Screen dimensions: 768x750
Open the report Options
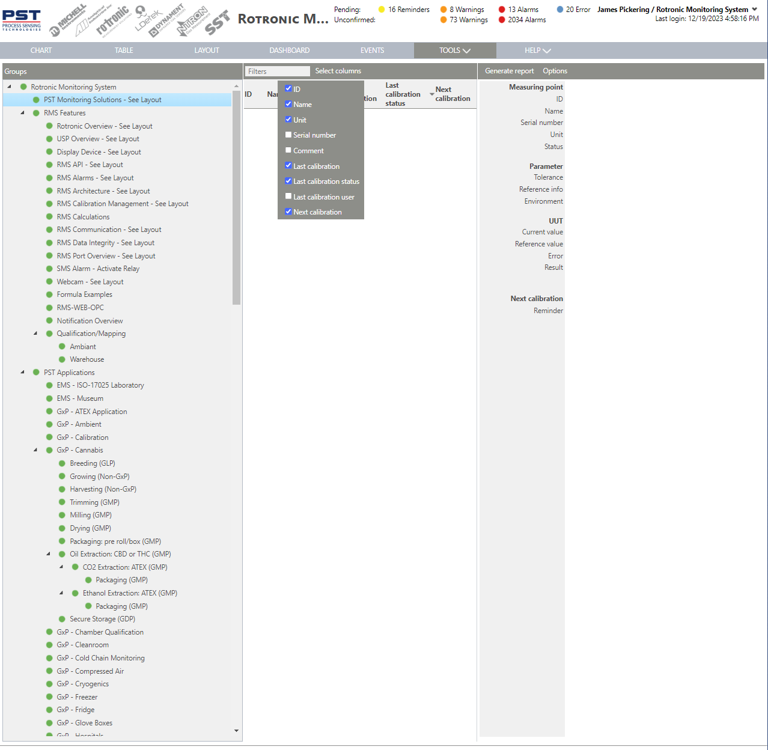[555, 71]
